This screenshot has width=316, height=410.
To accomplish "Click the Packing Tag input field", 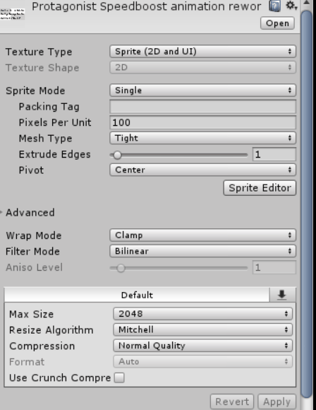I will point(202,107).
